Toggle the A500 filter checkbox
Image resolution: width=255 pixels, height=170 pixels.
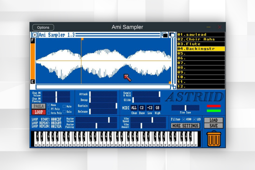(x=183, y=119)
